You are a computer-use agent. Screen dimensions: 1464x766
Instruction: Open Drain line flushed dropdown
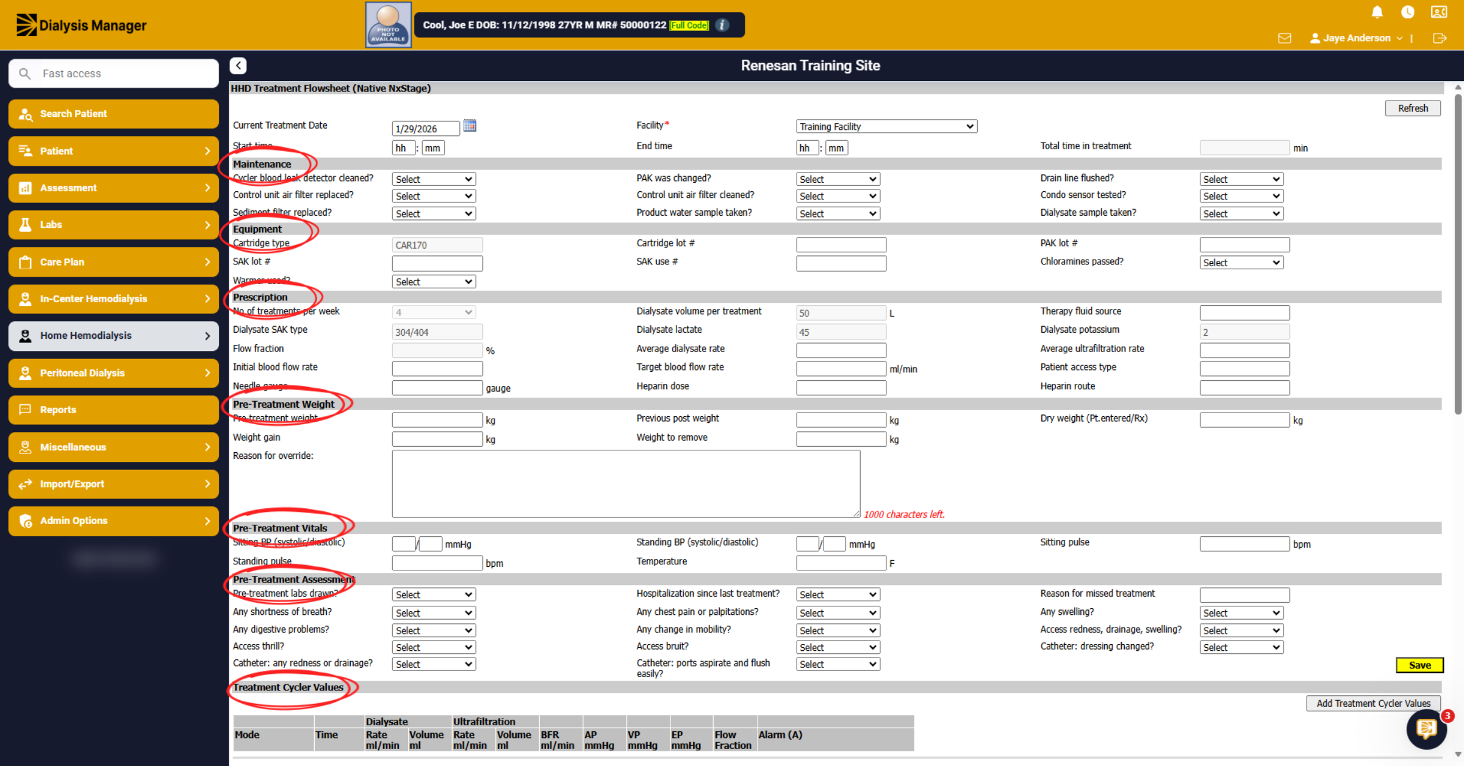point(1241,179)
